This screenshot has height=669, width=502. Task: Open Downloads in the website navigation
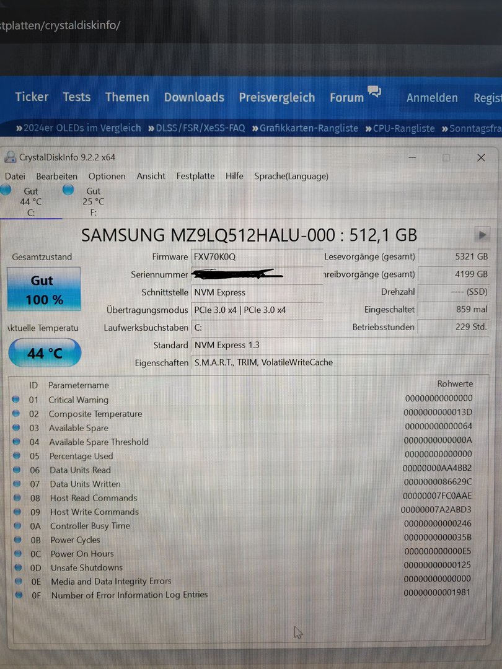click(194, 97)
